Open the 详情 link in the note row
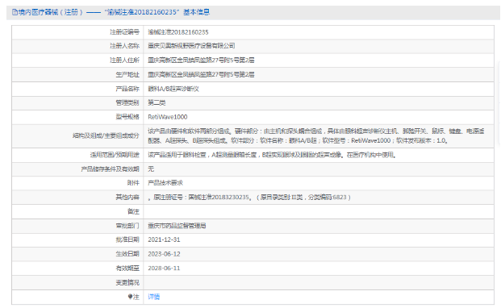This screenshot has width=501, height=308. click(153, 297)
